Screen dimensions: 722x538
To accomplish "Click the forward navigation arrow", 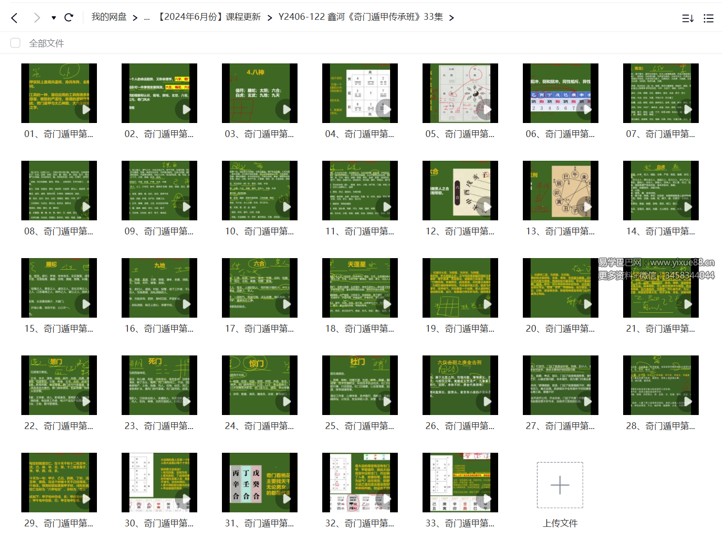I will click(x=37, y=18).
